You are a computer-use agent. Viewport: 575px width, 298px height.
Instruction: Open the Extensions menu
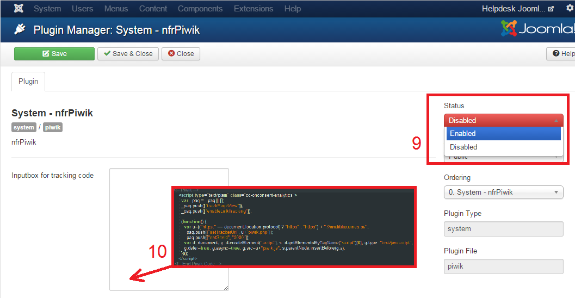(x=254, y=9)
